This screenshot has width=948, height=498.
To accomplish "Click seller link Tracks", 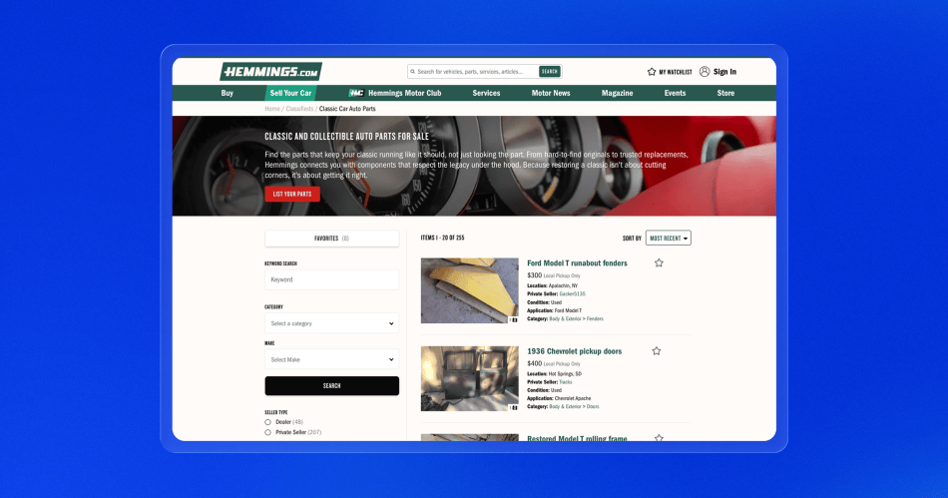I will (565, 382).
